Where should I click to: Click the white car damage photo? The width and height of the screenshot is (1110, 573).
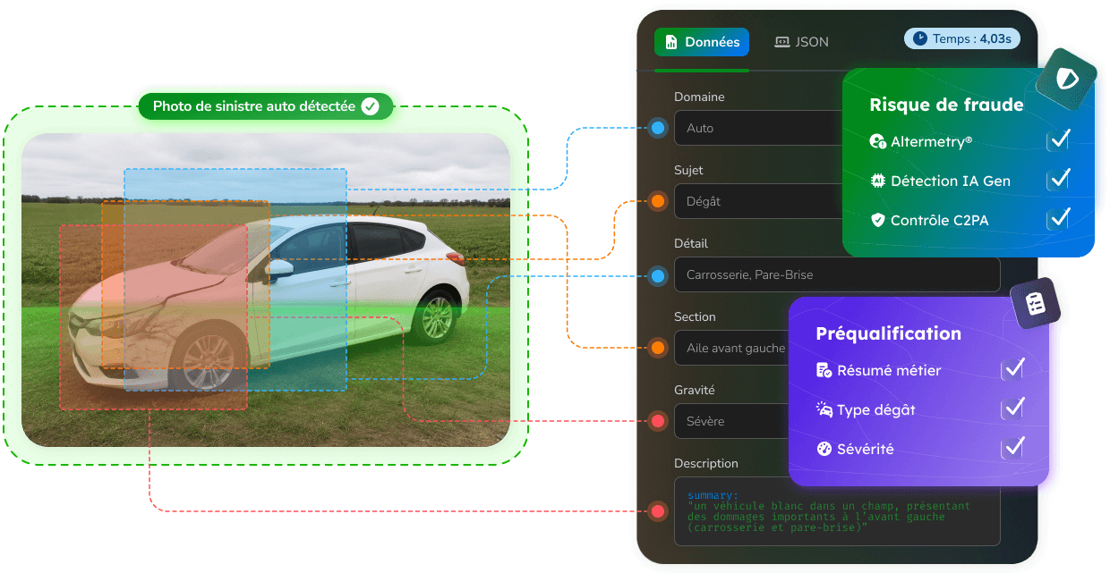[x=266, y=290]
